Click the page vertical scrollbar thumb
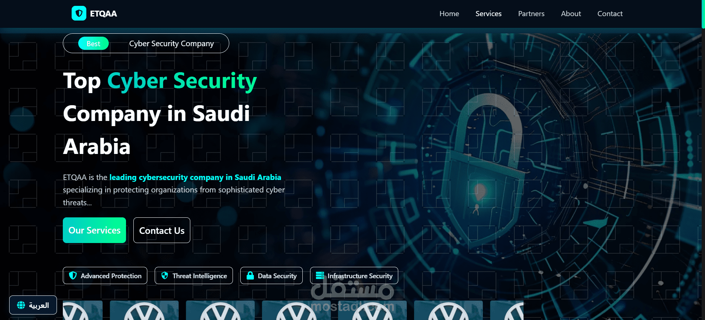The image size is (705, 320). [x=703, y=14]
